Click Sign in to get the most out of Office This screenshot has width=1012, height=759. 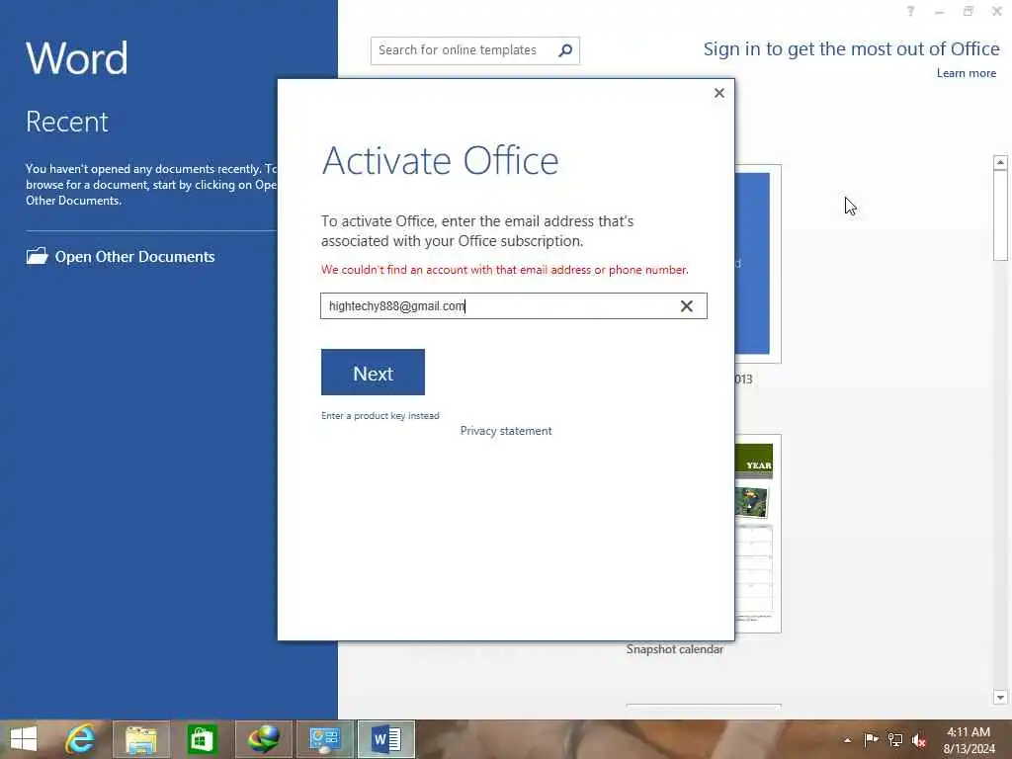coord(851,49)
